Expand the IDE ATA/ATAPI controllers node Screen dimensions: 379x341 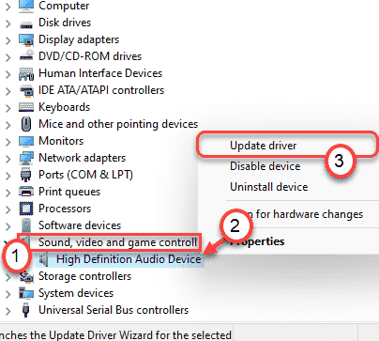(8, 91)
